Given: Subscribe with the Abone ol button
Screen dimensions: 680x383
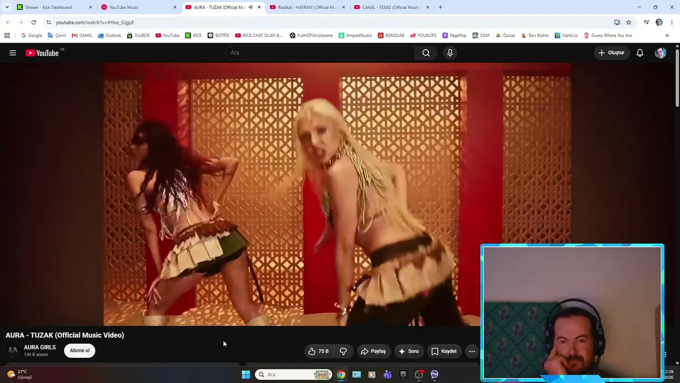Looking at the screenshot, I should pos(80,351).
